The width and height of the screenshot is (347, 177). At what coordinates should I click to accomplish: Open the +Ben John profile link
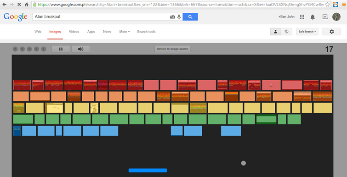point(286,17)
